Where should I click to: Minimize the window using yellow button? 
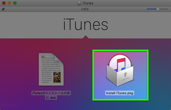pos(9,3)
